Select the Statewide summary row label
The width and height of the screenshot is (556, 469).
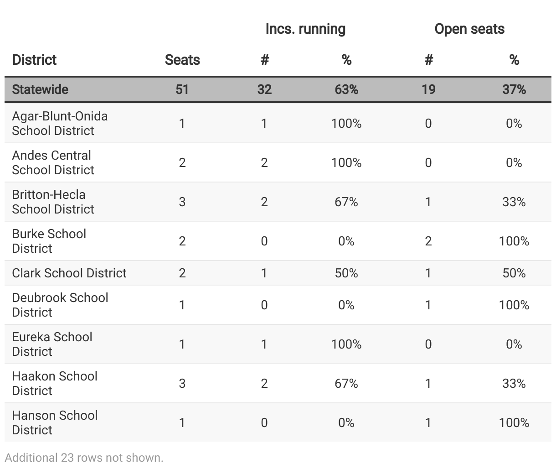(40, 89)
